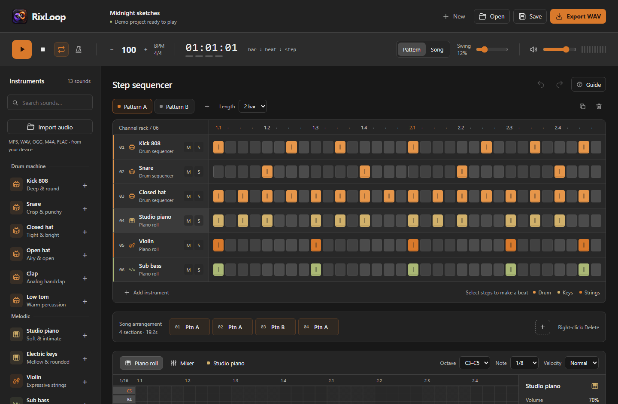The height and width of the screenshot is (404, 618).
Task: Click the Open hat drum icon
Action: point(16,254)
